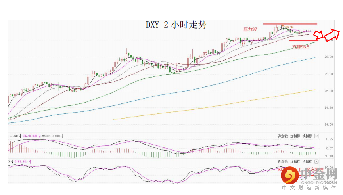Click the 0.25 MACD axis label
The height and width of the screenshot is (195, 343).
[330, 139]
